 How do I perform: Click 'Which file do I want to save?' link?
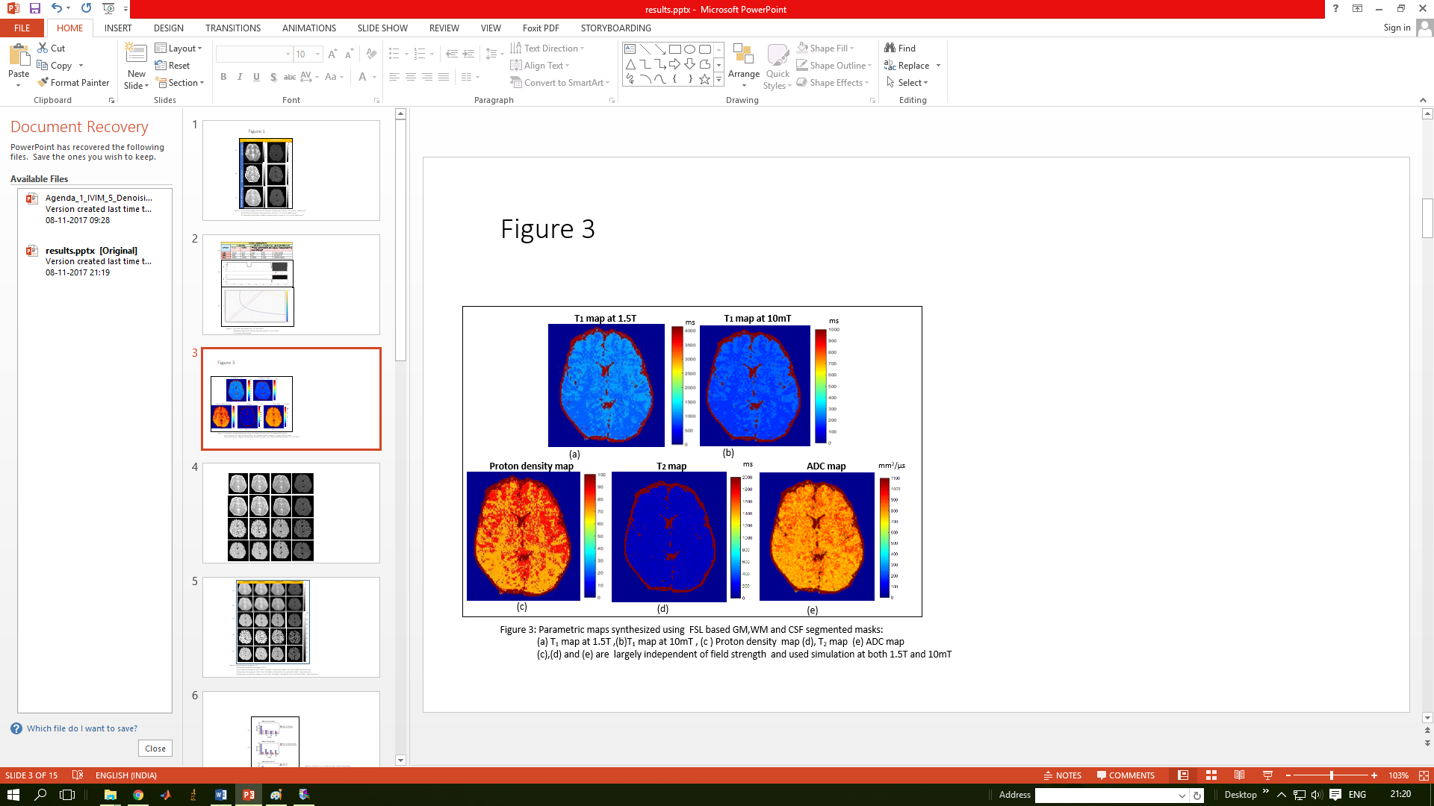pos(82,728)
